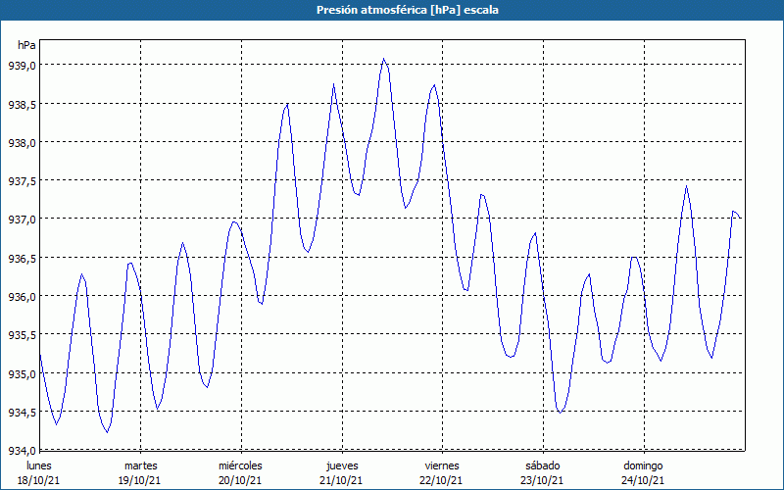Click the 937,0 axis value
Image resolution: width=784 pixels, height=490 pixels.
(x=22, y=220)
